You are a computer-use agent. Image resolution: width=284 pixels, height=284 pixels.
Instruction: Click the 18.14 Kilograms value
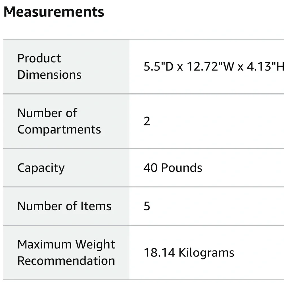pos(189,252)
